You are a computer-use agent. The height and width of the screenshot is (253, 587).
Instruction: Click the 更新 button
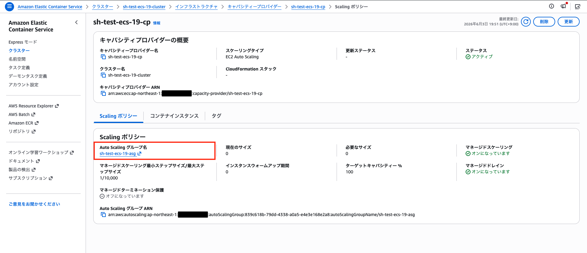click(568, 22)
